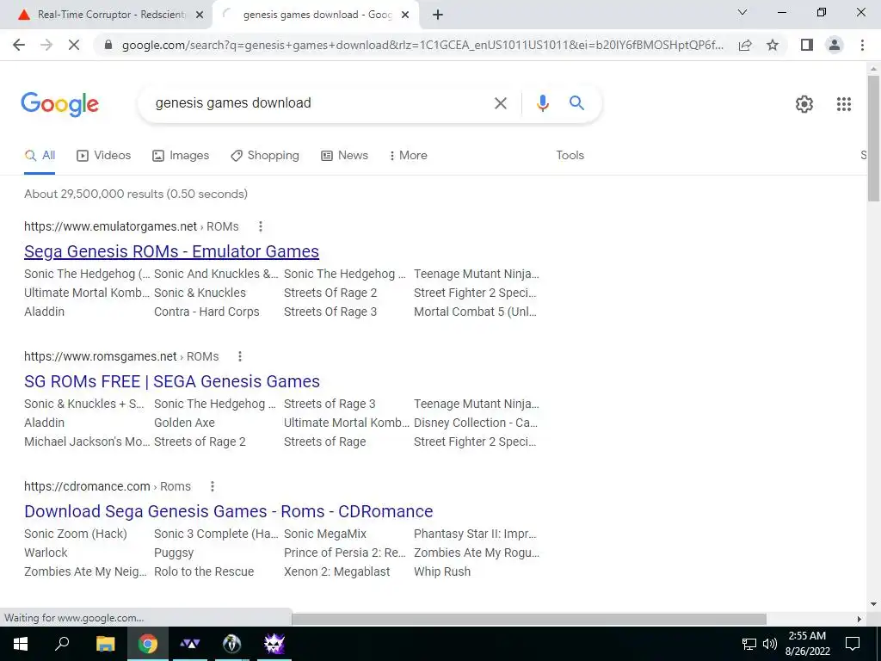The image size is (881, 661).
Task: Open Chrome profile avatar
Action: (x=835, y=45)
